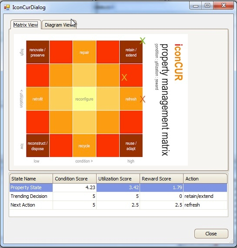
Task: Click the brown X marker beside refresh
Action: (x=143, y=99)
